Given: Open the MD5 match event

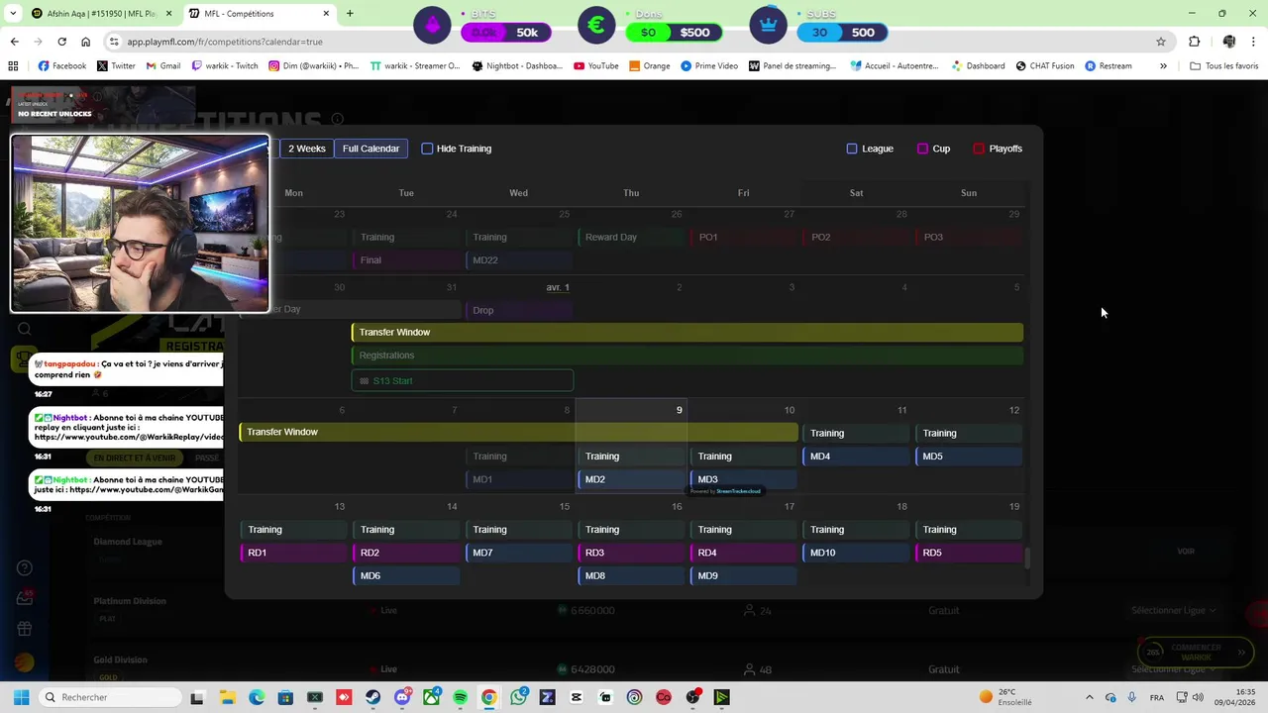Looking at the screenshot, I should pos(969,457).
